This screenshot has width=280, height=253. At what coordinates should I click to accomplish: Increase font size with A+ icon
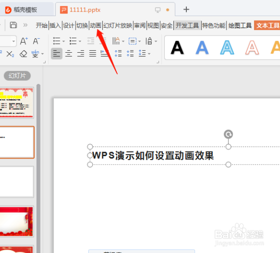[x=24, y=41]
